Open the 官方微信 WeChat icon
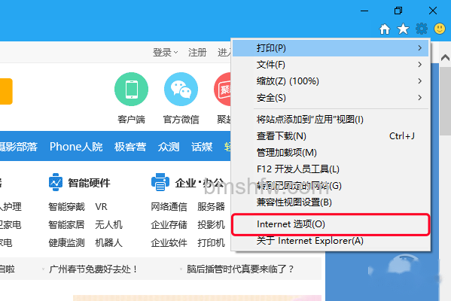 pos(181,89)
